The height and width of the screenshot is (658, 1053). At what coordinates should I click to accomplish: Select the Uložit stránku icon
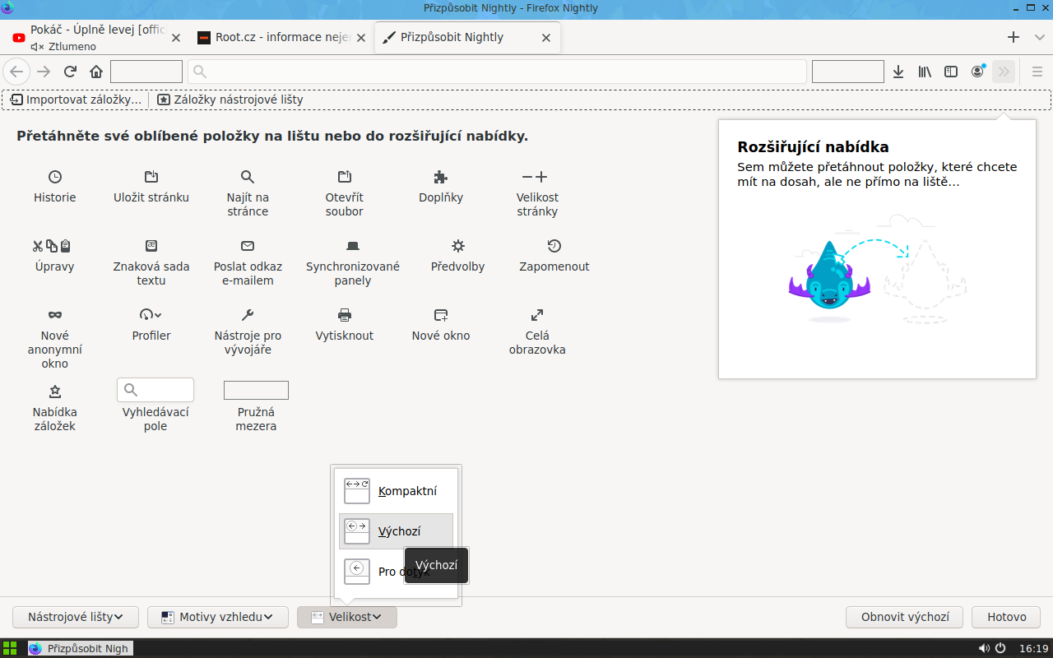[151, 177]
